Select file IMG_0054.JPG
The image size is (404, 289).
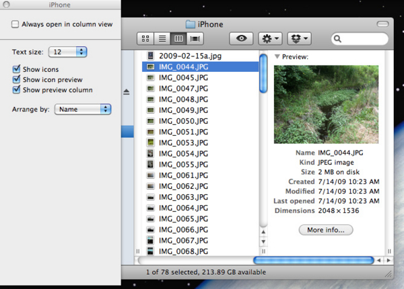(x=200, y=153)
